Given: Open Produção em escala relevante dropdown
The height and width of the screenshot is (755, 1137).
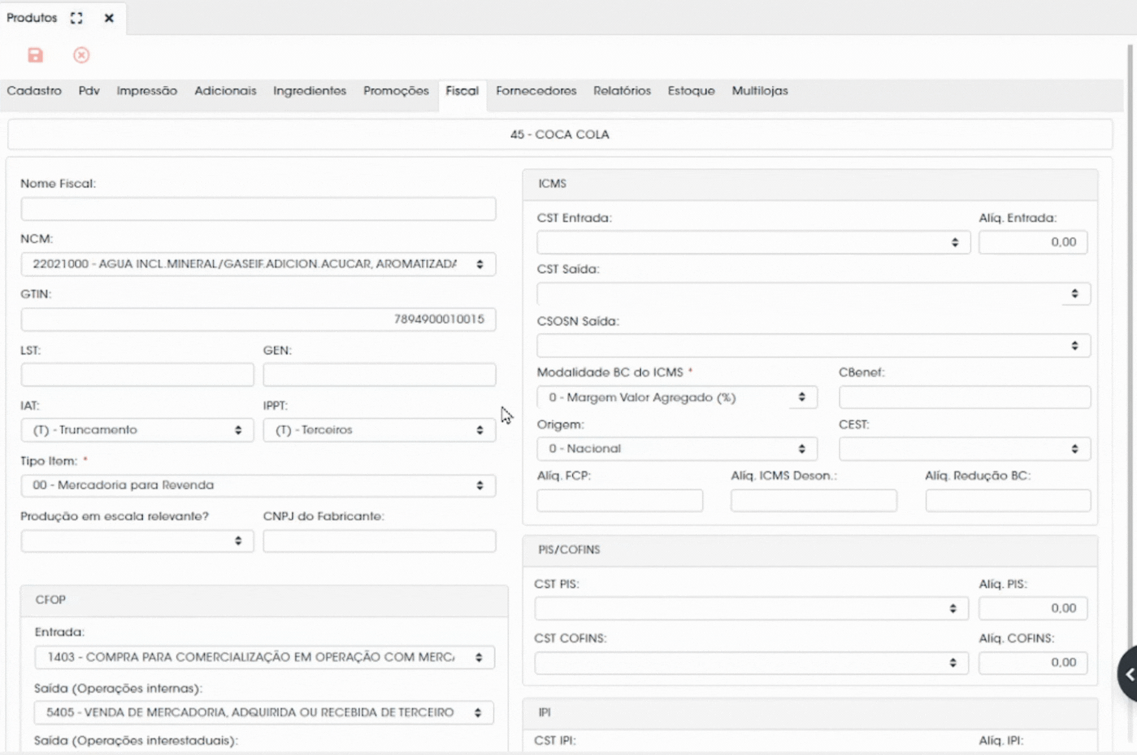Looking at the screenshot, I should 137,541.
